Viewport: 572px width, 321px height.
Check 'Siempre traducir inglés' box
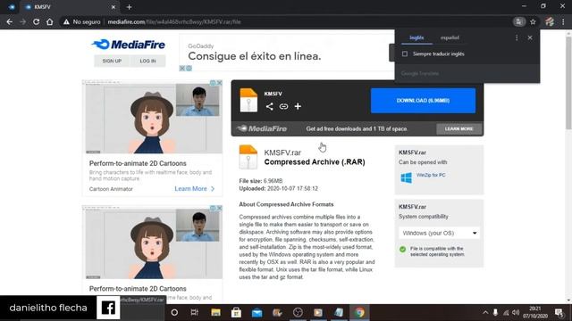[x=405, y=53]
